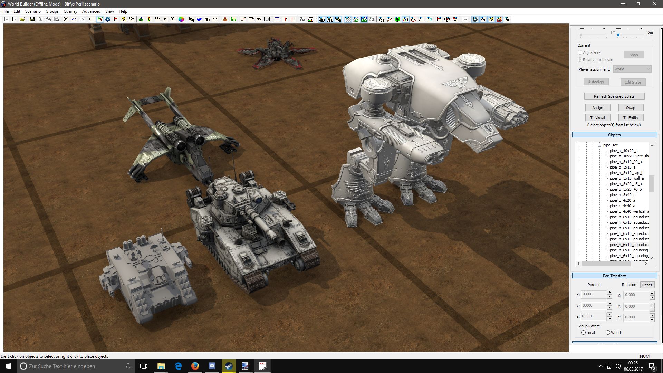Open the Scenario menu
This screenshot has width=663, height=373.
33,11
